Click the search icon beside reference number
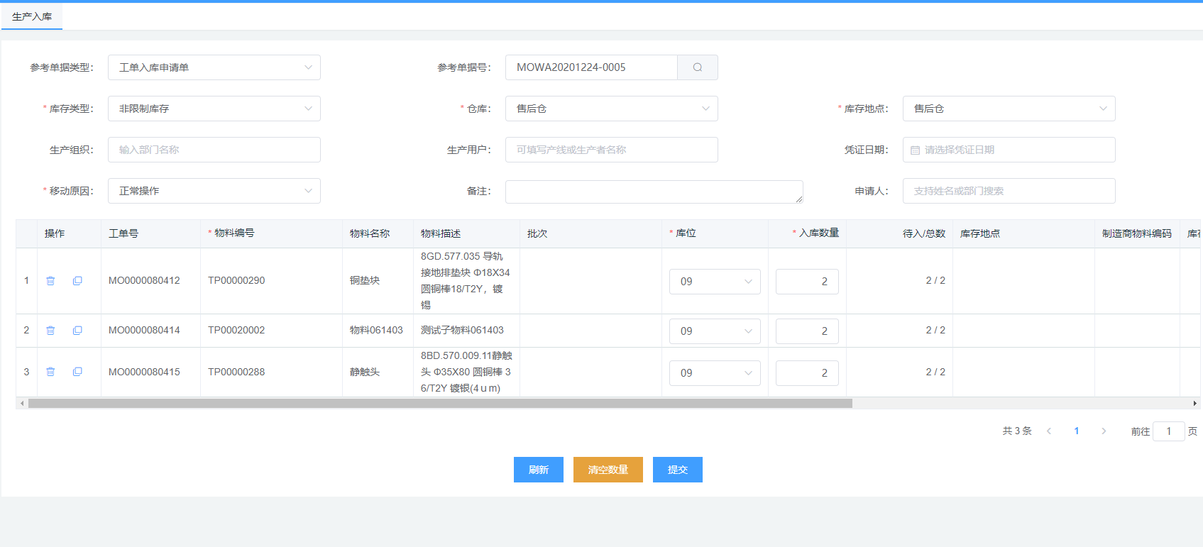 (697, 67)
